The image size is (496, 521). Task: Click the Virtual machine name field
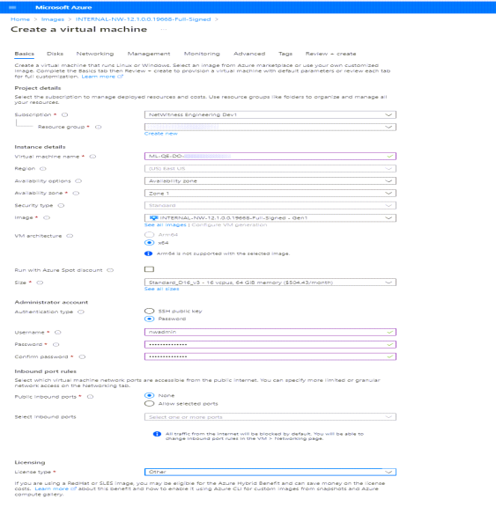click(x=270, y=156)
